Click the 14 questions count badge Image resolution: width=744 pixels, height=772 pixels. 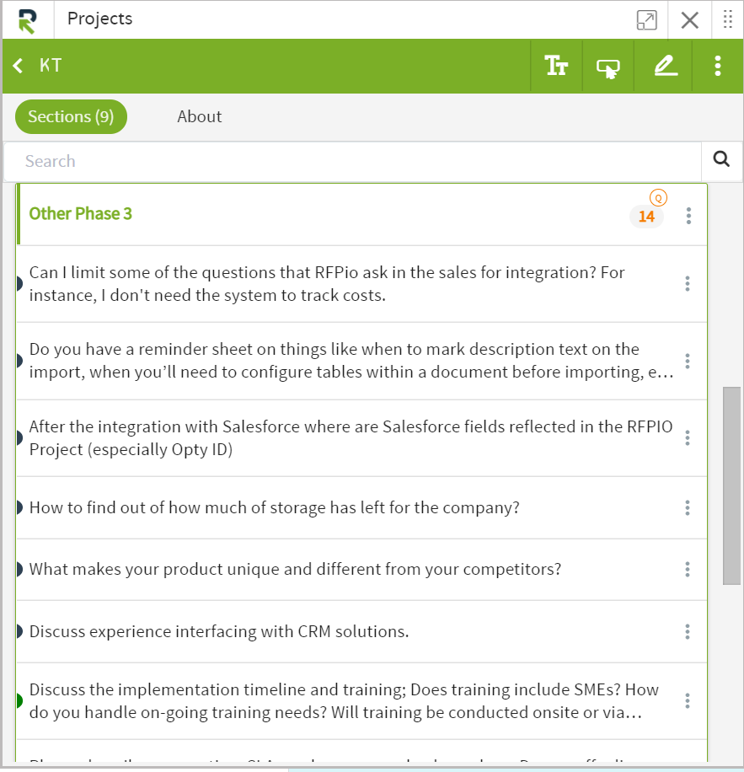point(646,217)
